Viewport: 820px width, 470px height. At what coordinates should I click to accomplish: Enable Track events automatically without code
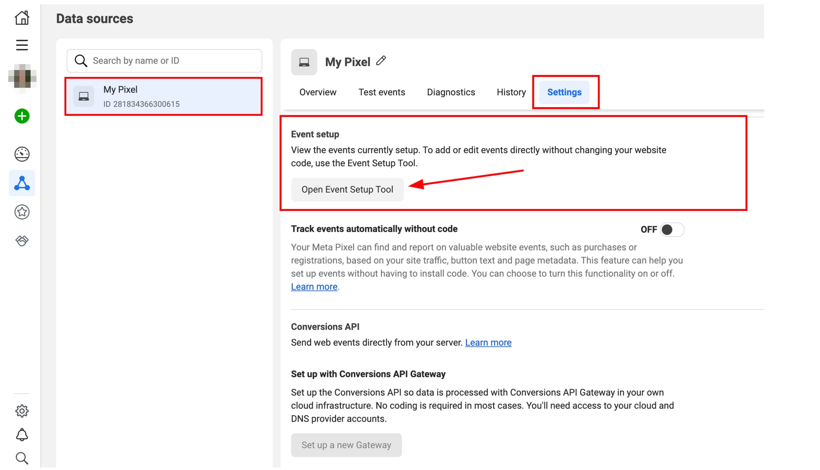pos(672,230)
